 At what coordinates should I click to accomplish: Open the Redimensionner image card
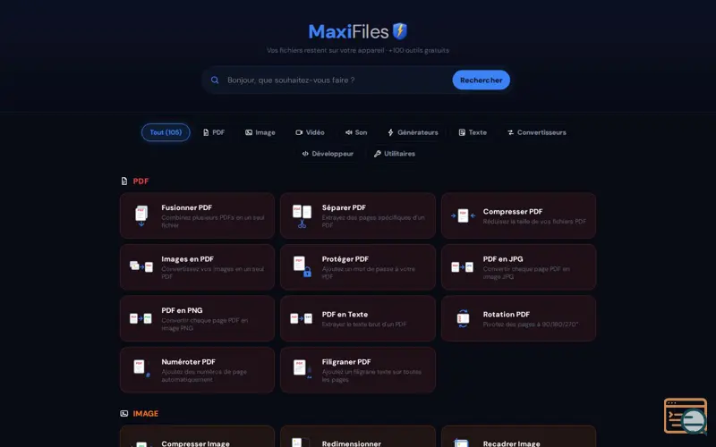(358, 436)
